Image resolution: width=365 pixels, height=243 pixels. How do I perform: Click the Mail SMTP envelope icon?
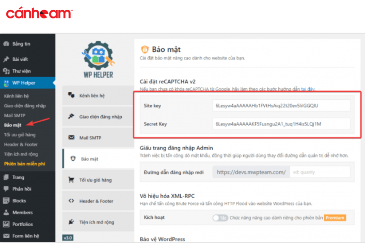click(71, 138)
